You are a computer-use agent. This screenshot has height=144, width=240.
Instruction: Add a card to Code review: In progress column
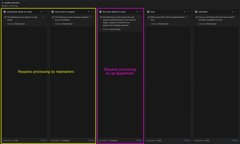[x=89, y=12]
